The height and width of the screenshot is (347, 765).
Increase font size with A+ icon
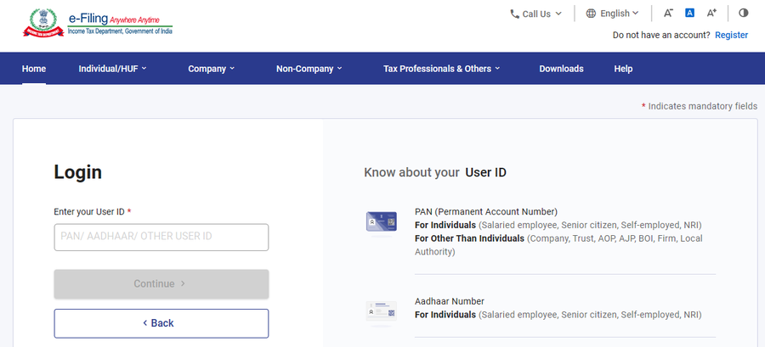(x=711, y=13)
